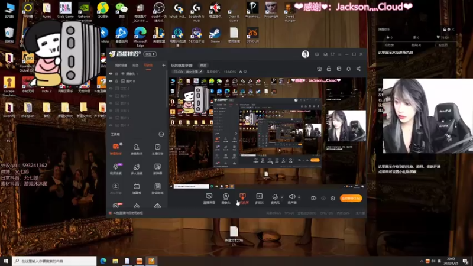This screenshot has height=266, width=473.
Task: Open the action center notification icon
Action: click(x=465, y=261)
